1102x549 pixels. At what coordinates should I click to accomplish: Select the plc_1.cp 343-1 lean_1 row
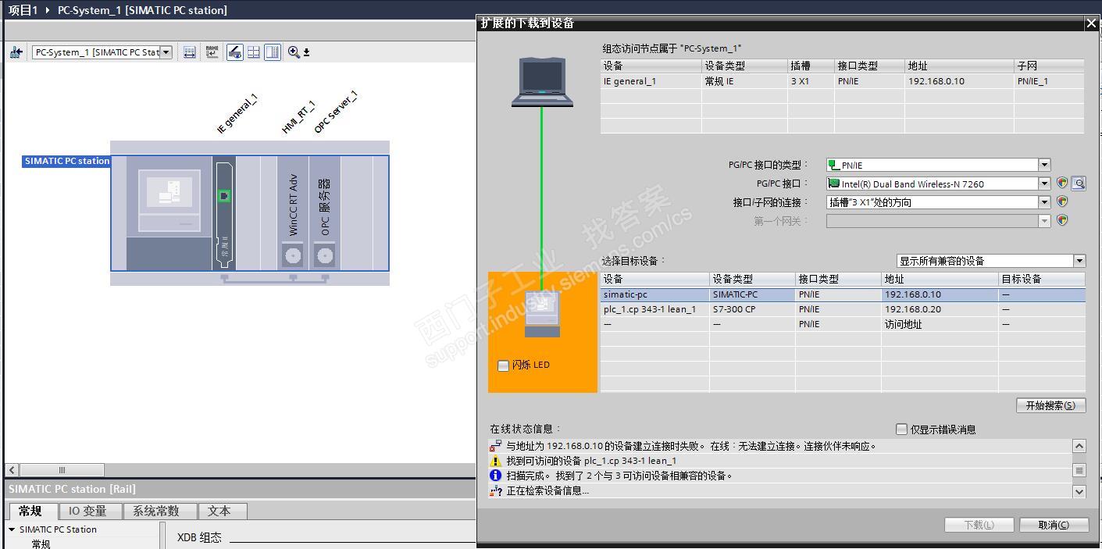[x=843, y=309]
